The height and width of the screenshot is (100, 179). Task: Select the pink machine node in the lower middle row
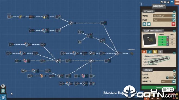click(x=83, y=76)
